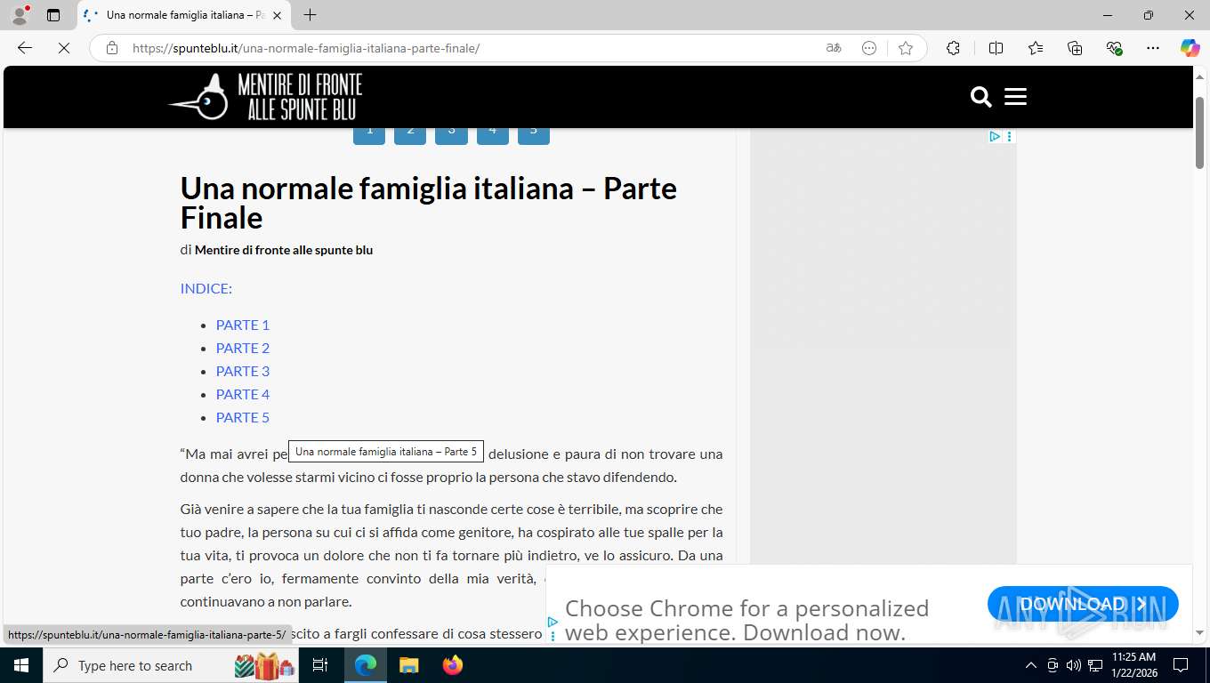This screenshot has height=683, width=1210.
Task: Switch to Microsoft Edge taskbar icon
Action: (366, 665)
